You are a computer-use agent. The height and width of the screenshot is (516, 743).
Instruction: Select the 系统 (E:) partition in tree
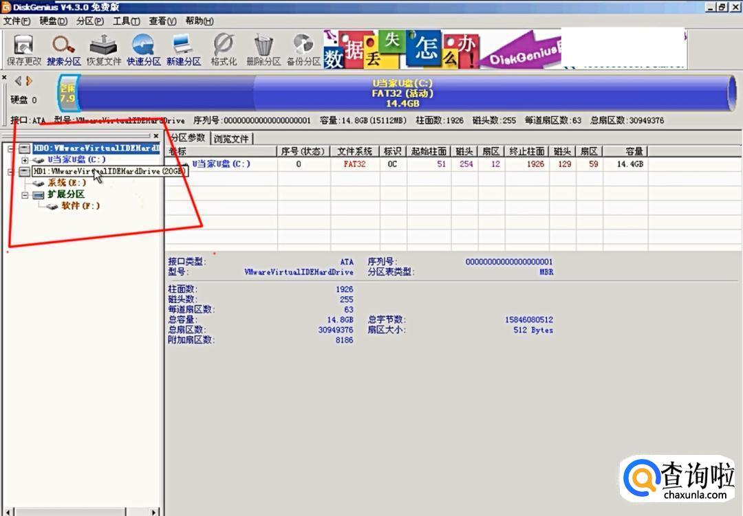(x=66, y=183)
